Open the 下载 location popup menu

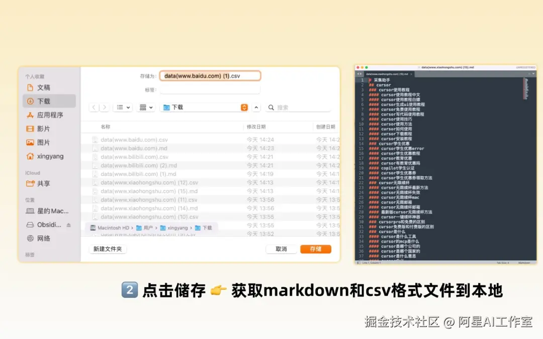[x=204, y=107]
